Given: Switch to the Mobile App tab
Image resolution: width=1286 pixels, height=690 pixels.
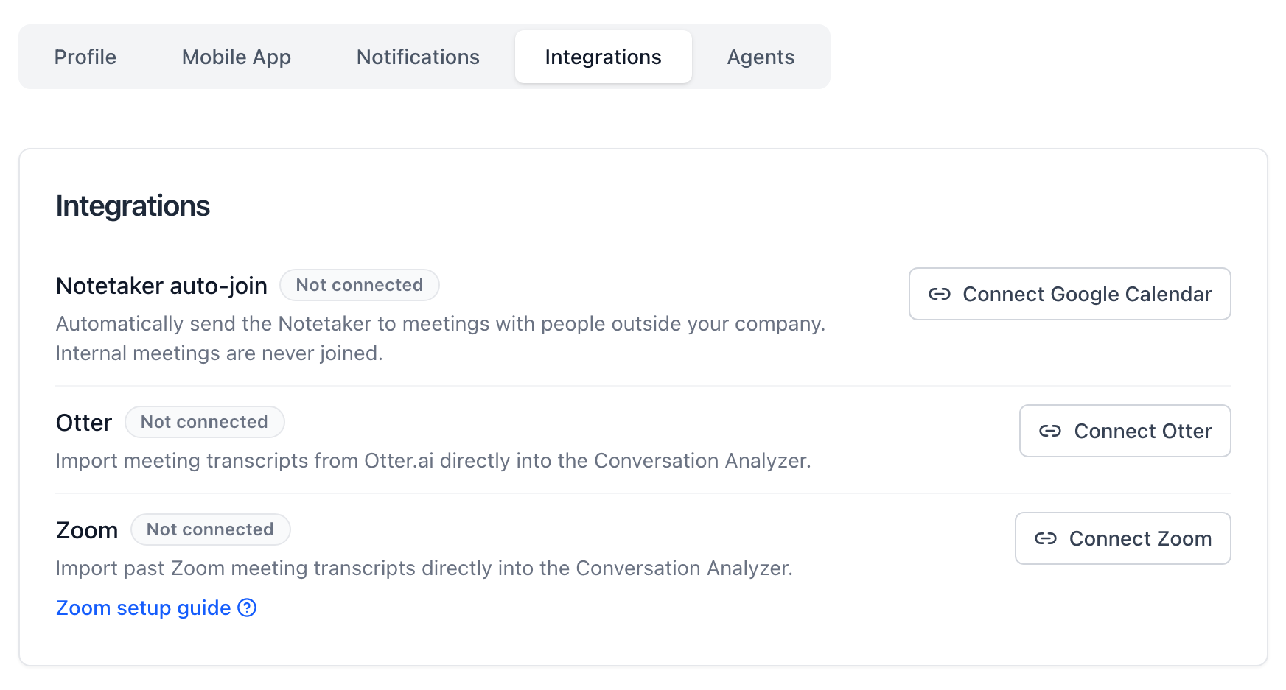Looking at the screenshot, I should (237, 57).
